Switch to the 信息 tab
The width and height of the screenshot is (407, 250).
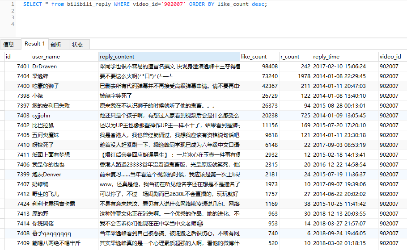click(x=10, y=44)
